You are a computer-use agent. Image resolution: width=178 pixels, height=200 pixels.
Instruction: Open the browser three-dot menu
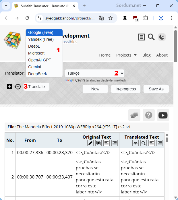(171, 18)
